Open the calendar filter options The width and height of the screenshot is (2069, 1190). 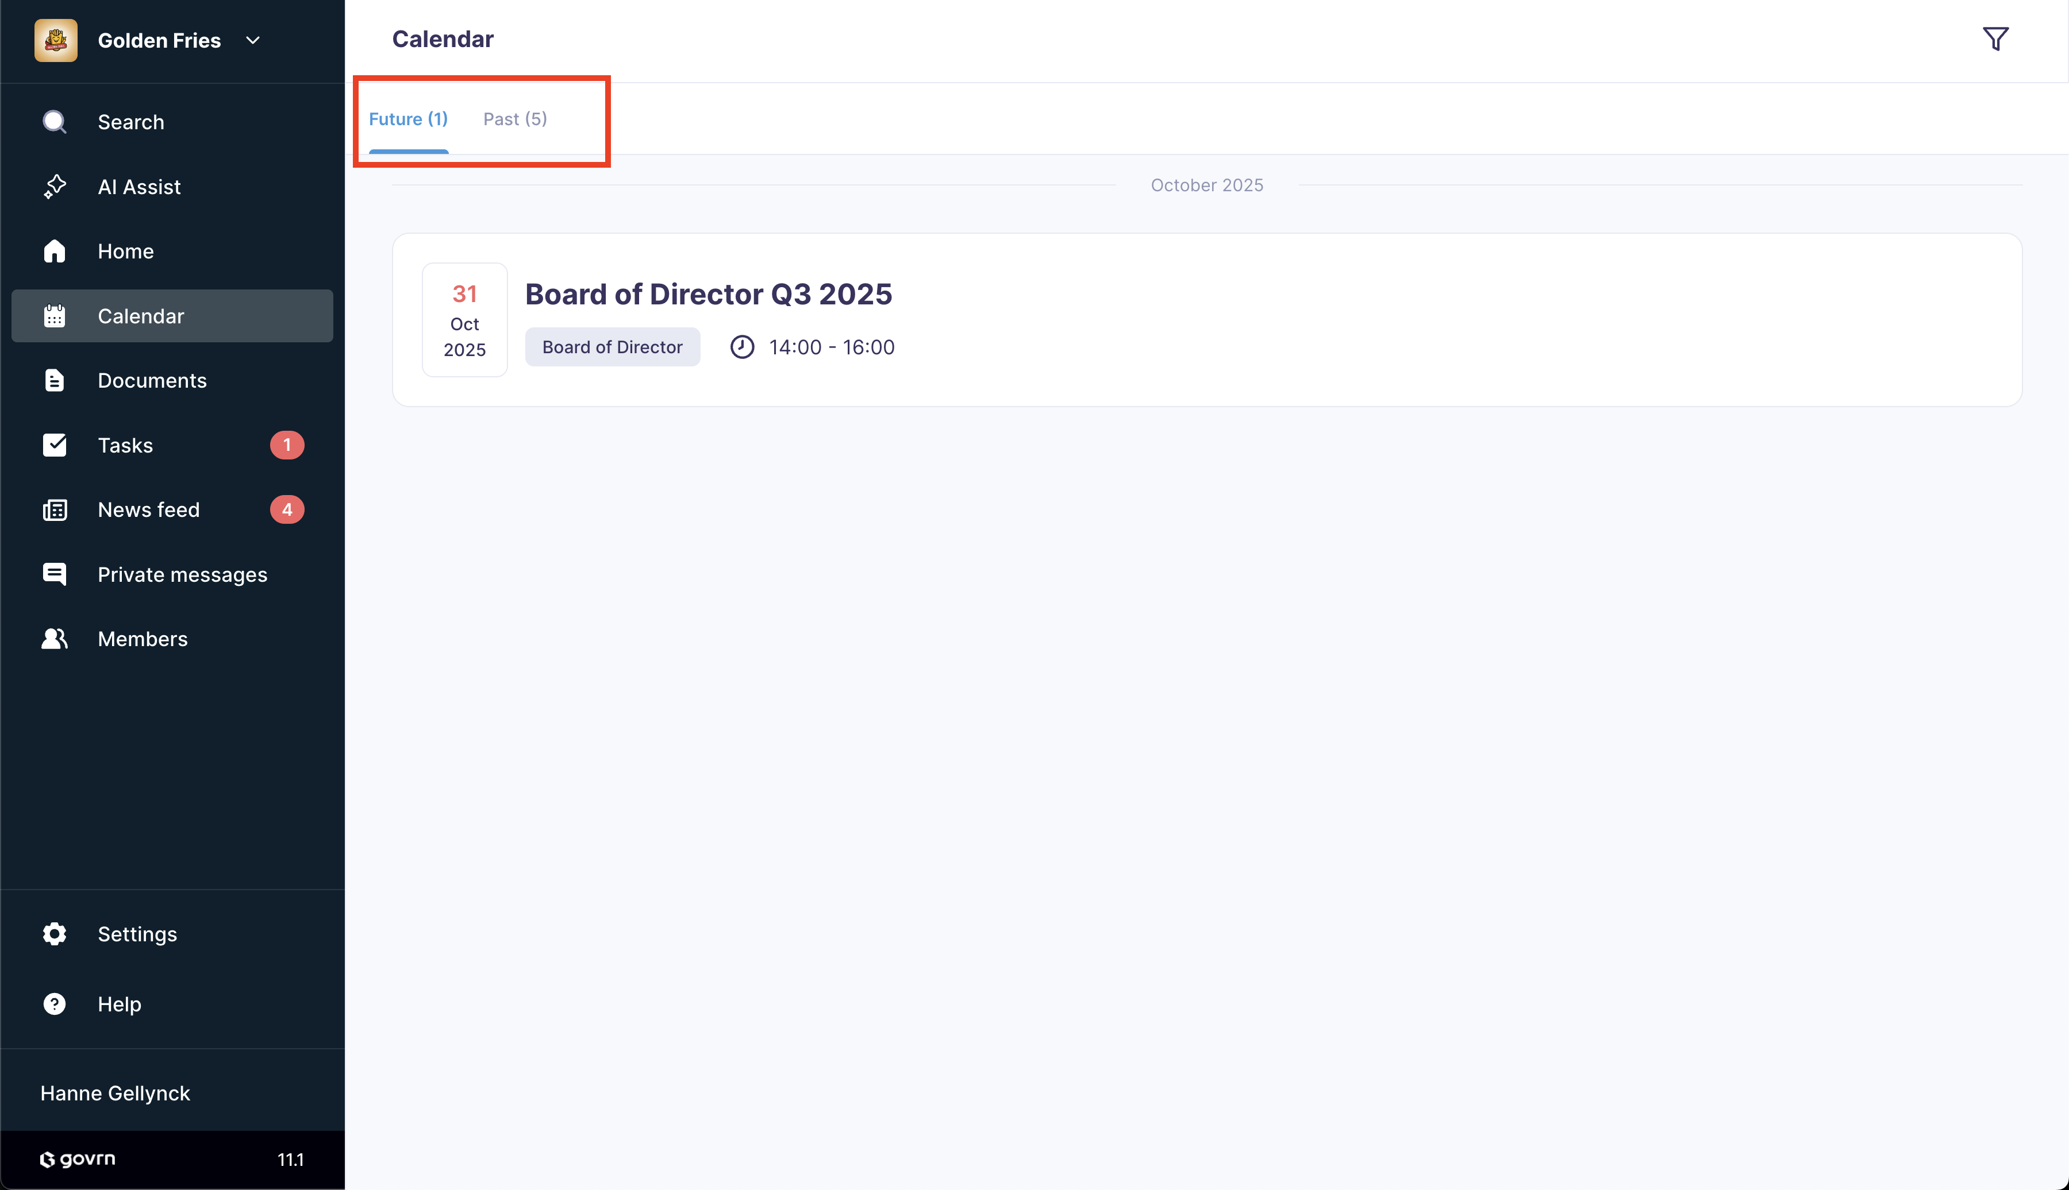coord(1995,38)
